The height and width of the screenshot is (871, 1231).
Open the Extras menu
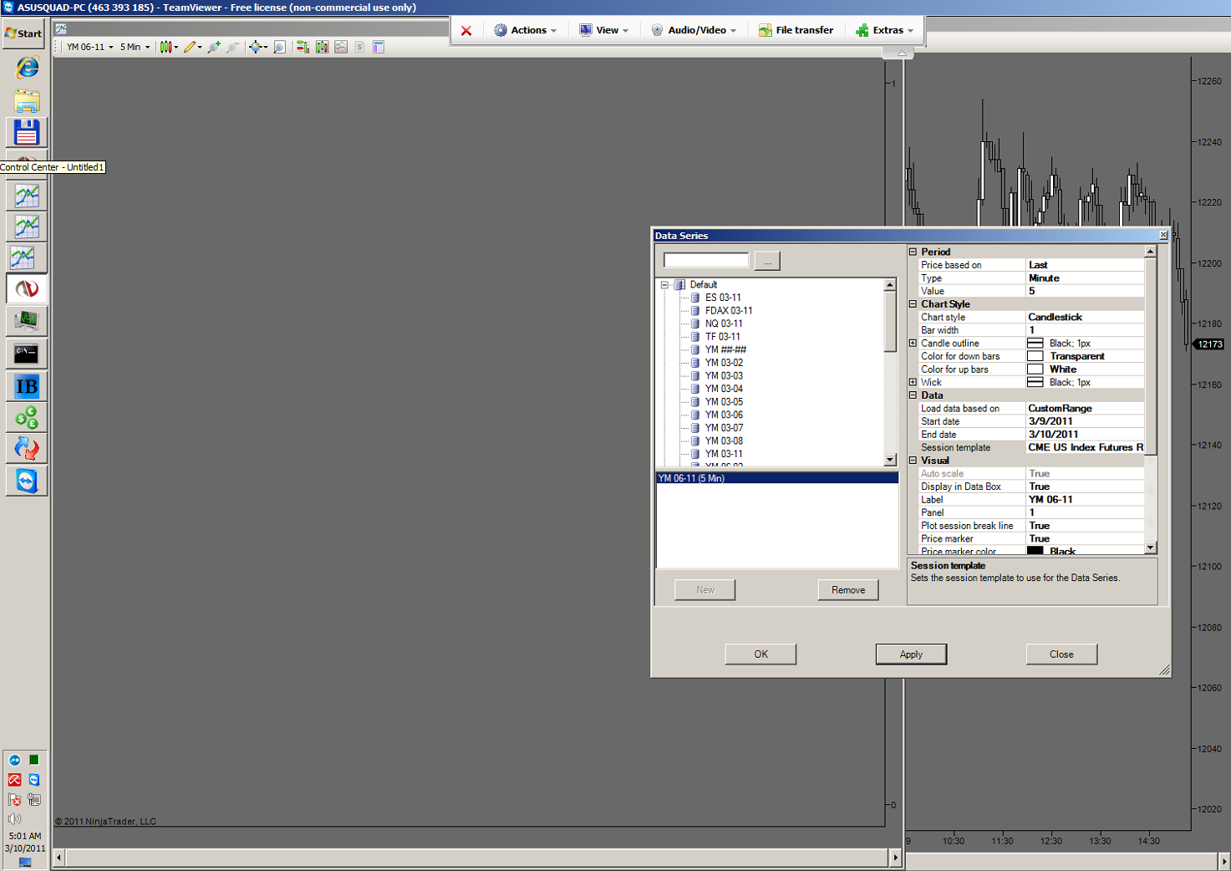[884, 30]
